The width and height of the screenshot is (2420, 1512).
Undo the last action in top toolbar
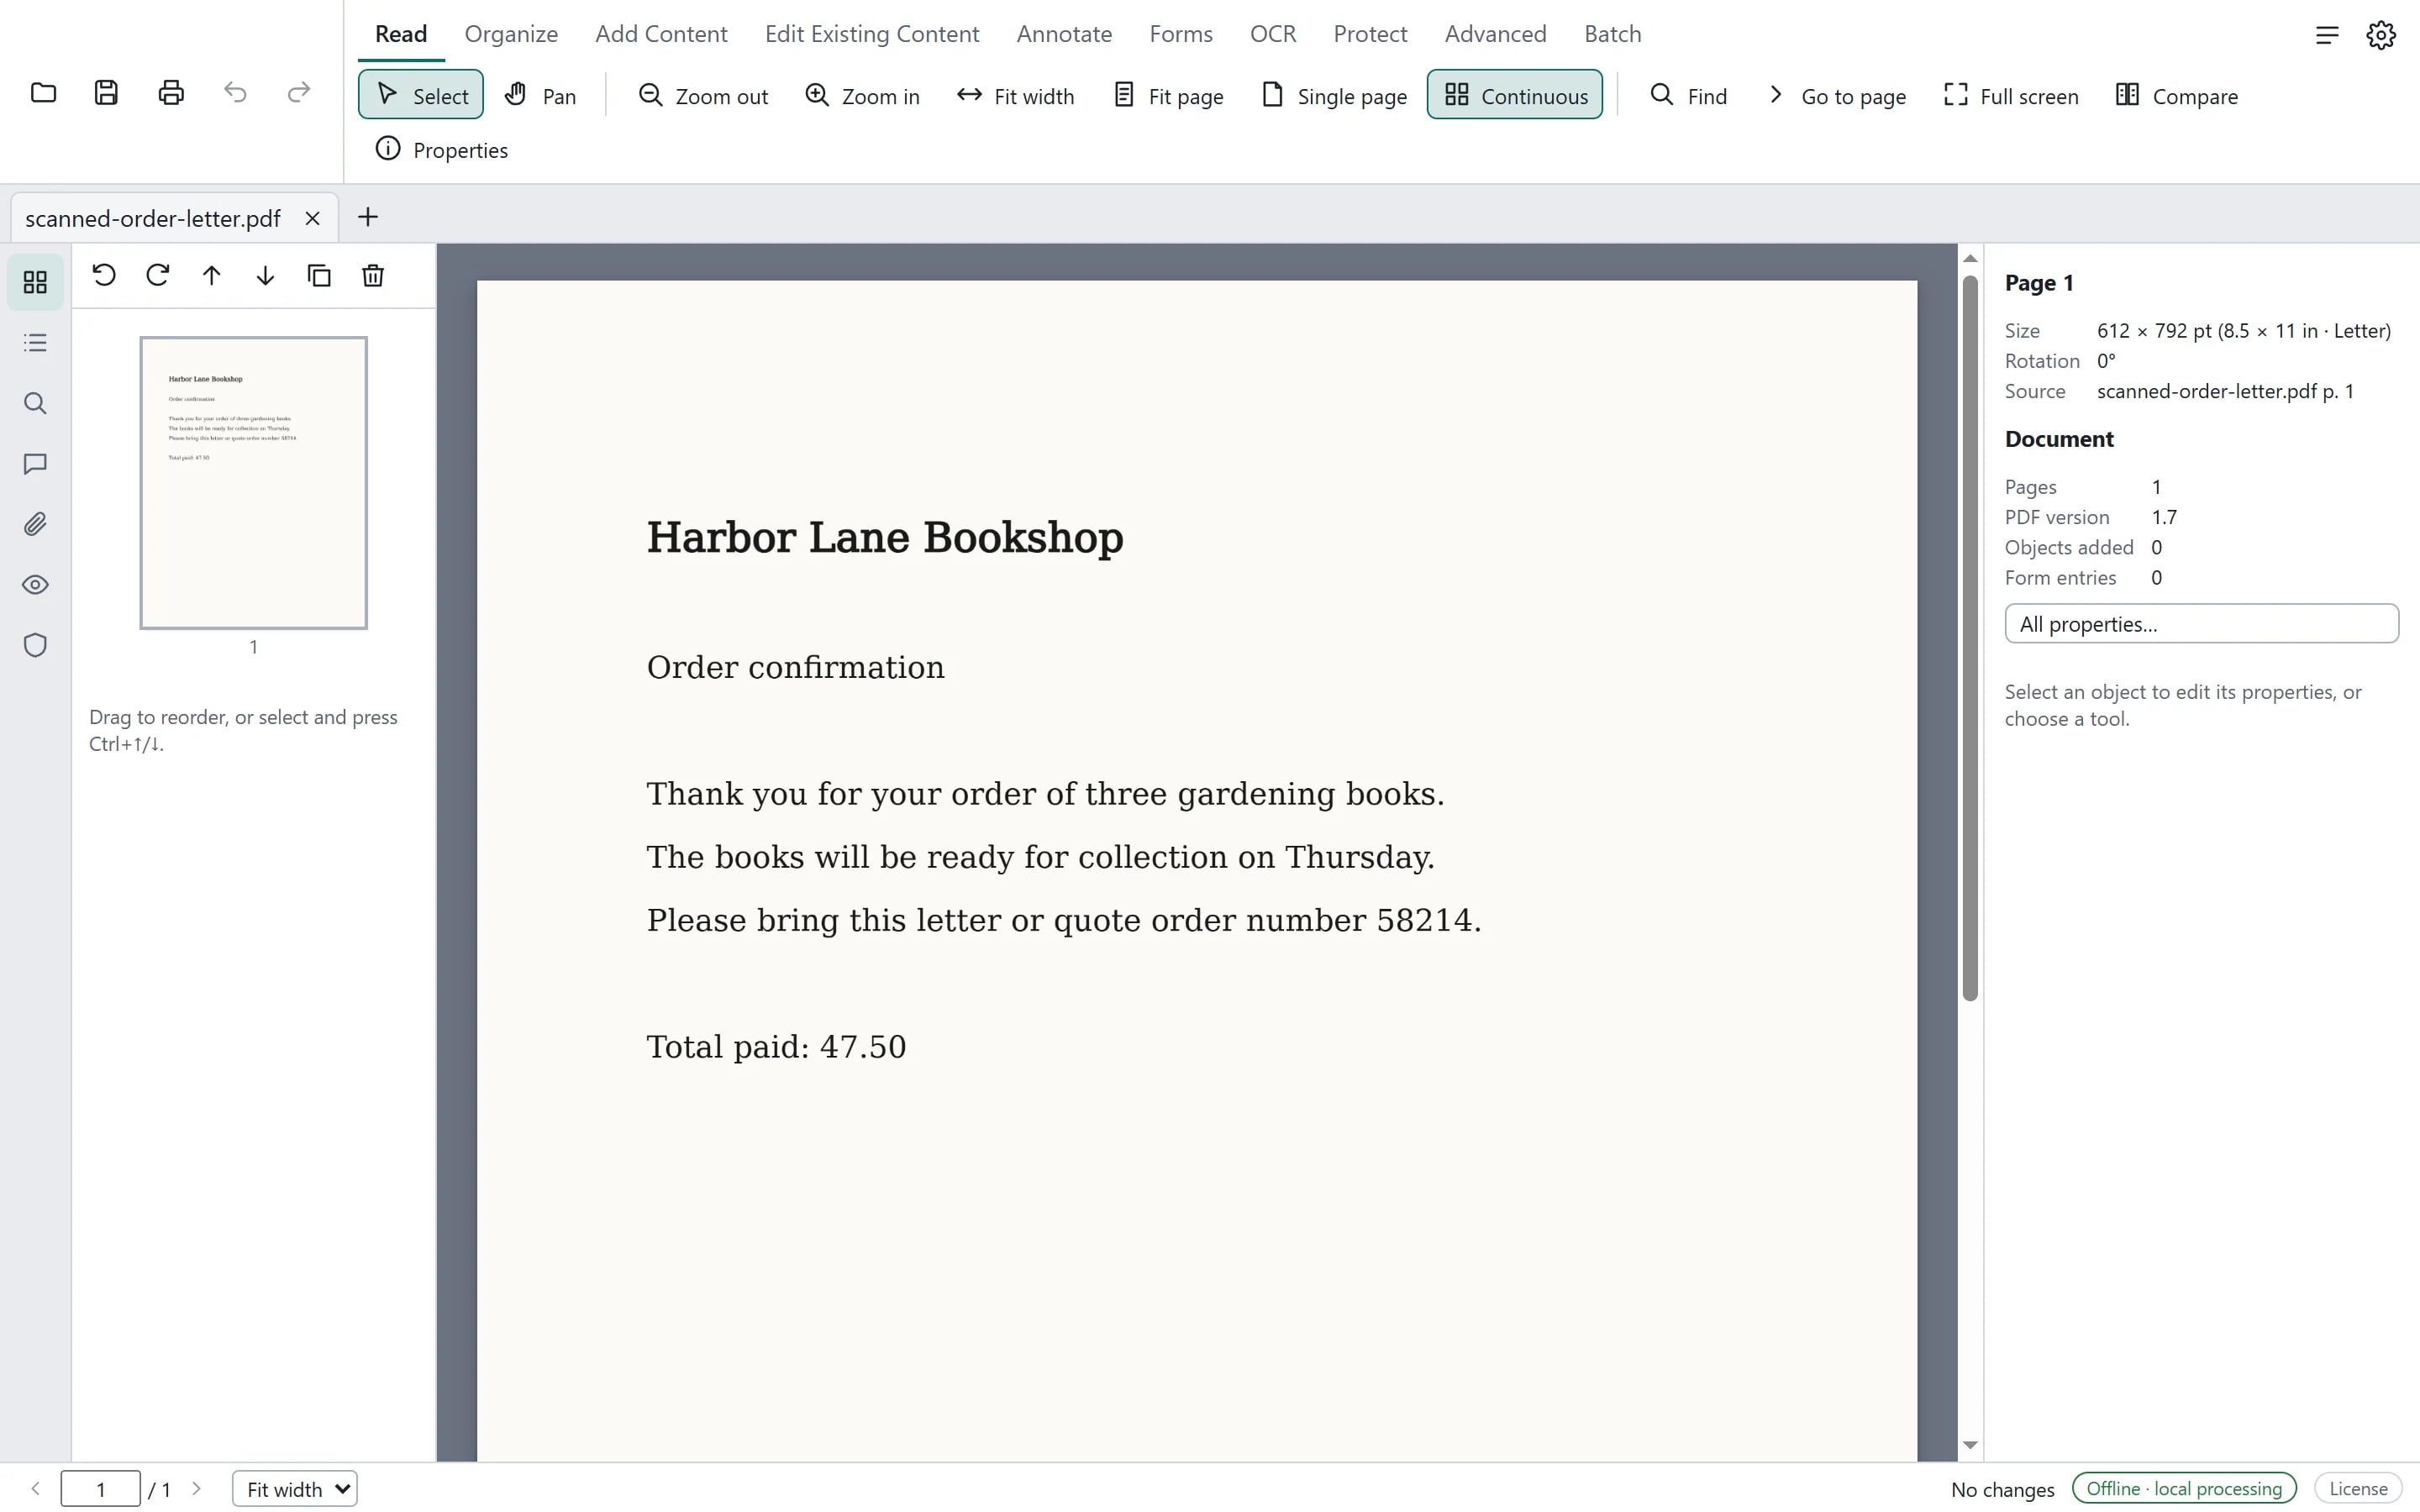pos(235,93)
